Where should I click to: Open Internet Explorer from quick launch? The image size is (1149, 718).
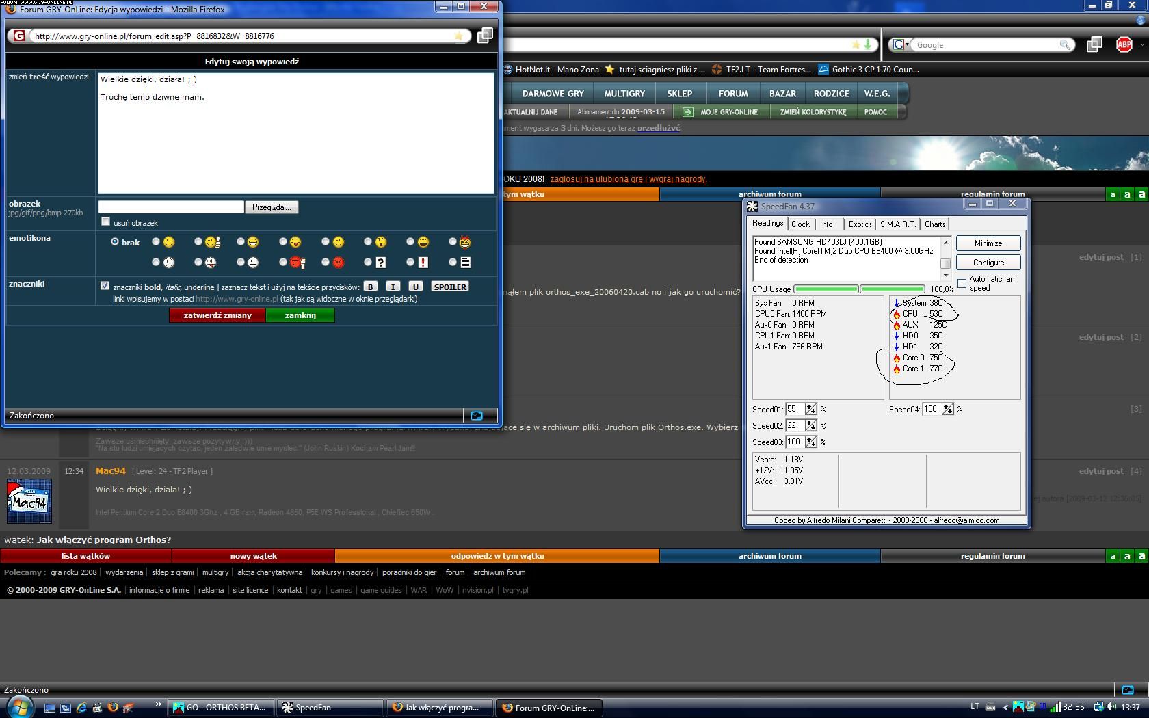[81, 708]
